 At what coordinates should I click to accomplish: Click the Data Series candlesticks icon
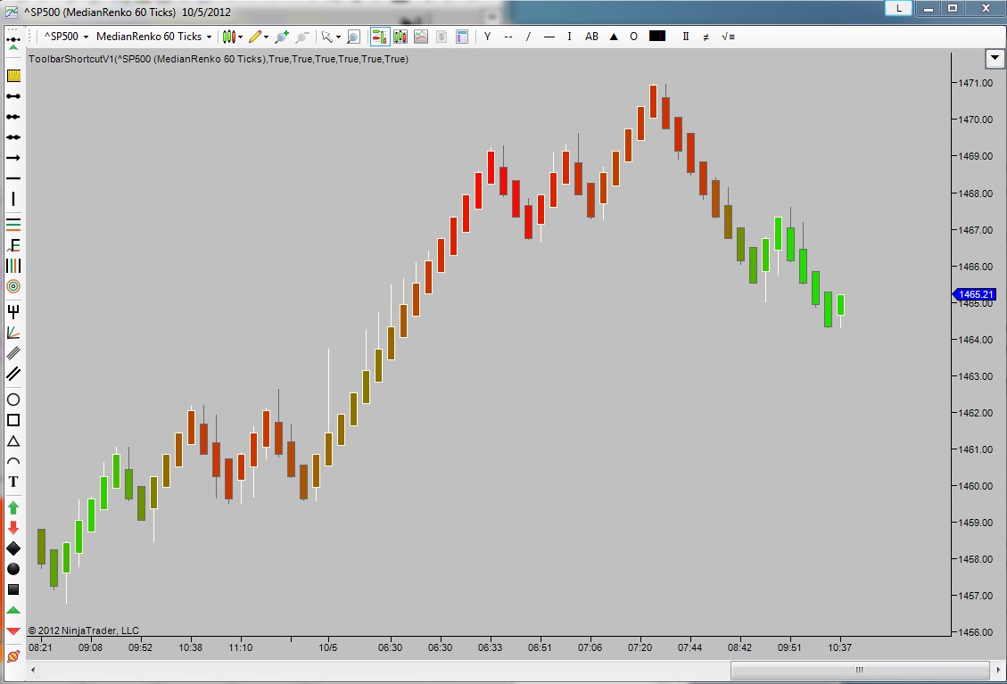click(x=400, y=37)
